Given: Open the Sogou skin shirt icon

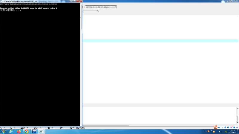Looking at the screenshot, I should [x=231, y=127].
